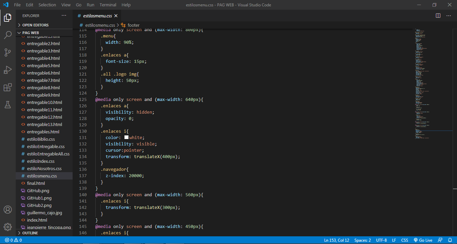Open the Go menu
The image size is (457, 244).
click(79, 5)
